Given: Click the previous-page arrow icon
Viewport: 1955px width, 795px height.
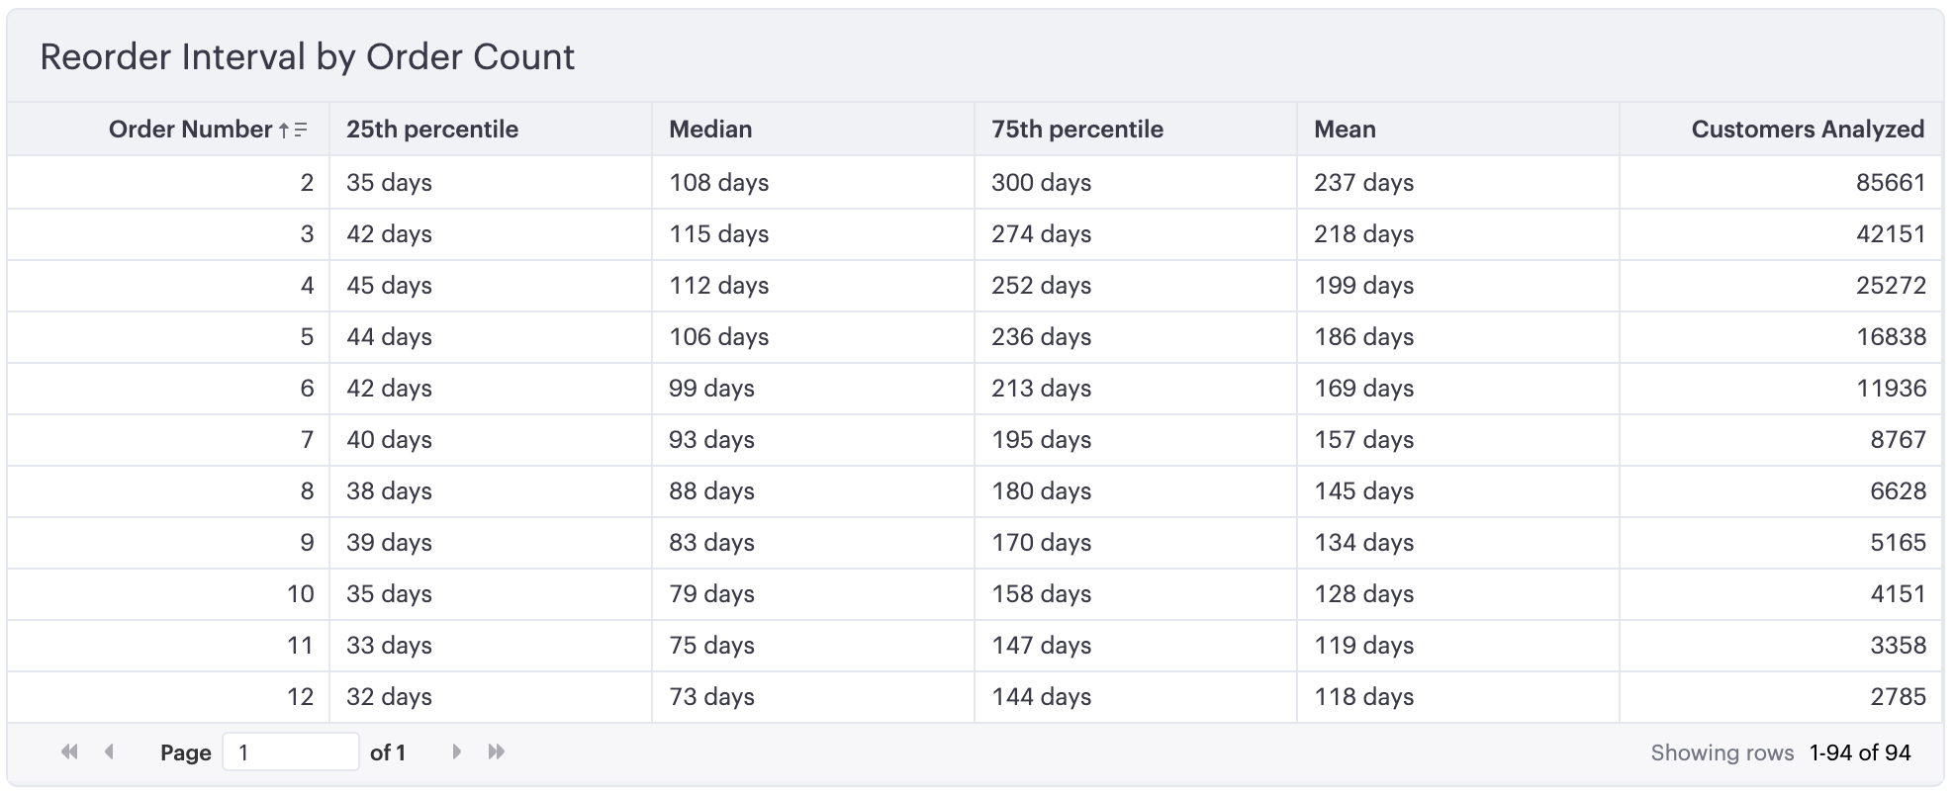Looking at the screenshot, I should click(x=109, y=751).
